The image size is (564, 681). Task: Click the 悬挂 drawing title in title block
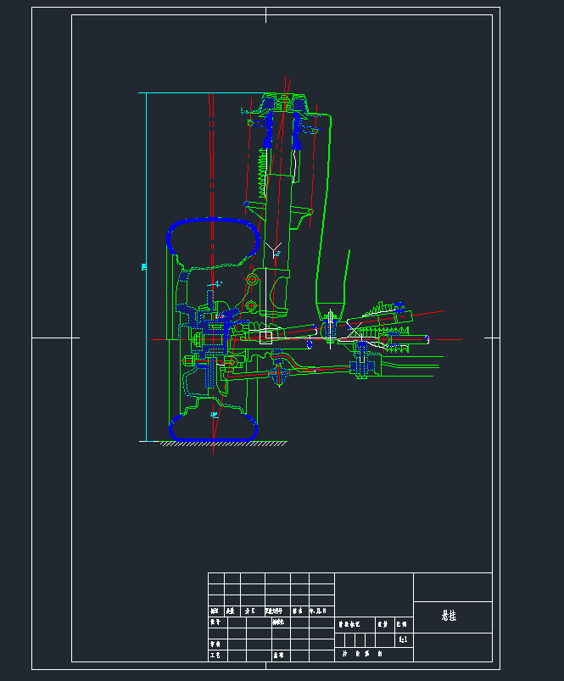click(449, 617)
